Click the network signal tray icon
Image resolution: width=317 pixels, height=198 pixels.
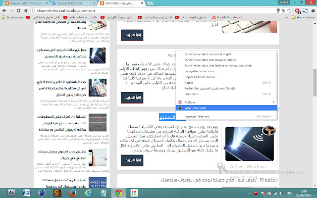pos(275,194)
